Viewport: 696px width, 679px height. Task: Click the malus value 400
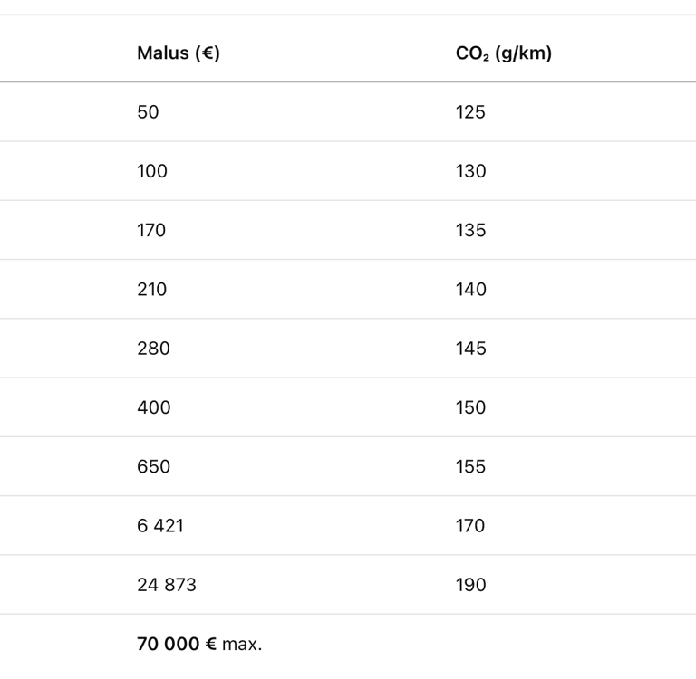point(154,407)
